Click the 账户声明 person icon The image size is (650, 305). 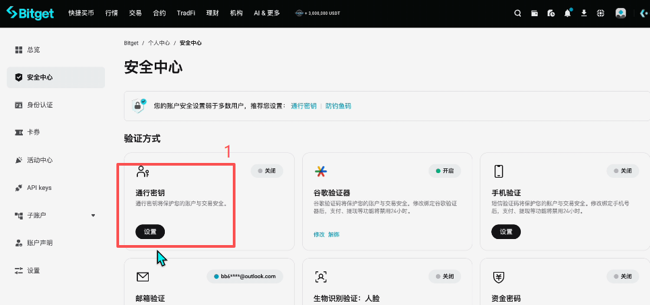point(19,243)
